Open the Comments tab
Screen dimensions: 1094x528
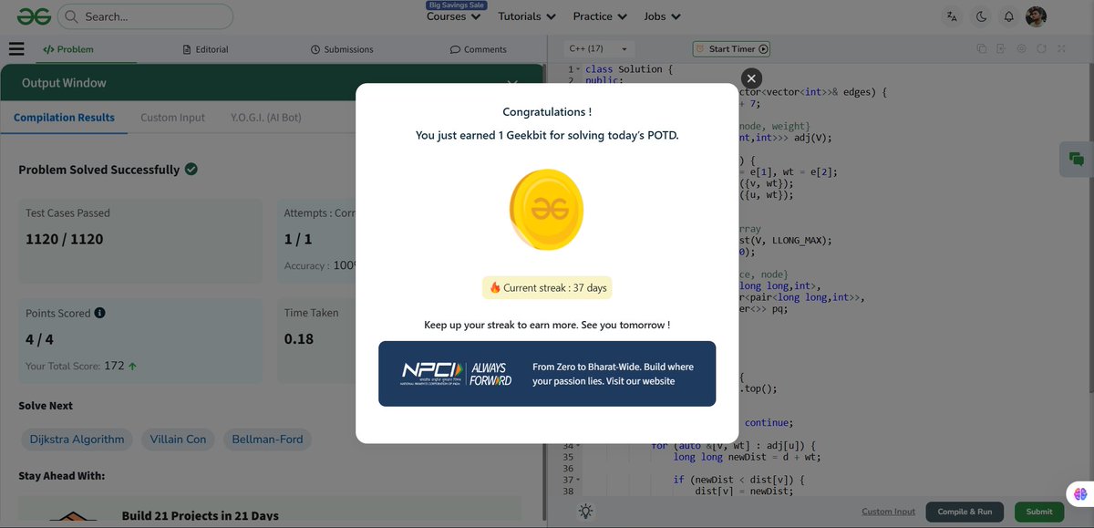pyautogui.click(x=479, y=49)
